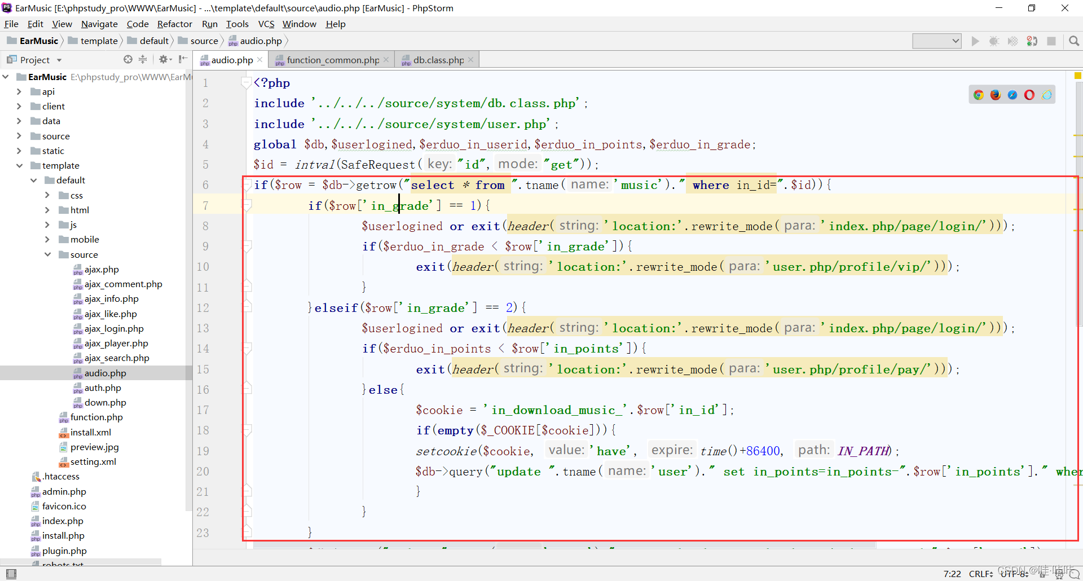This screenshot has width=1083, height=581.
Task: Open Project panel gear settings
Action: pos(164,59)
